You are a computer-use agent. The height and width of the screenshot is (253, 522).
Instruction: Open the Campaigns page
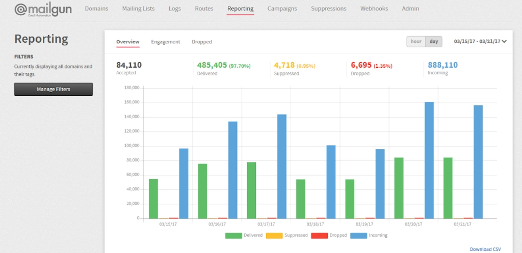[282, 9]
